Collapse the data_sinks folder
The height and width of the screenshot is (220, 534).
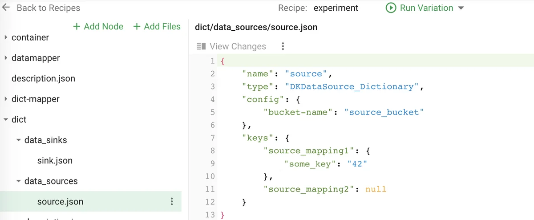tap(18, 140)
